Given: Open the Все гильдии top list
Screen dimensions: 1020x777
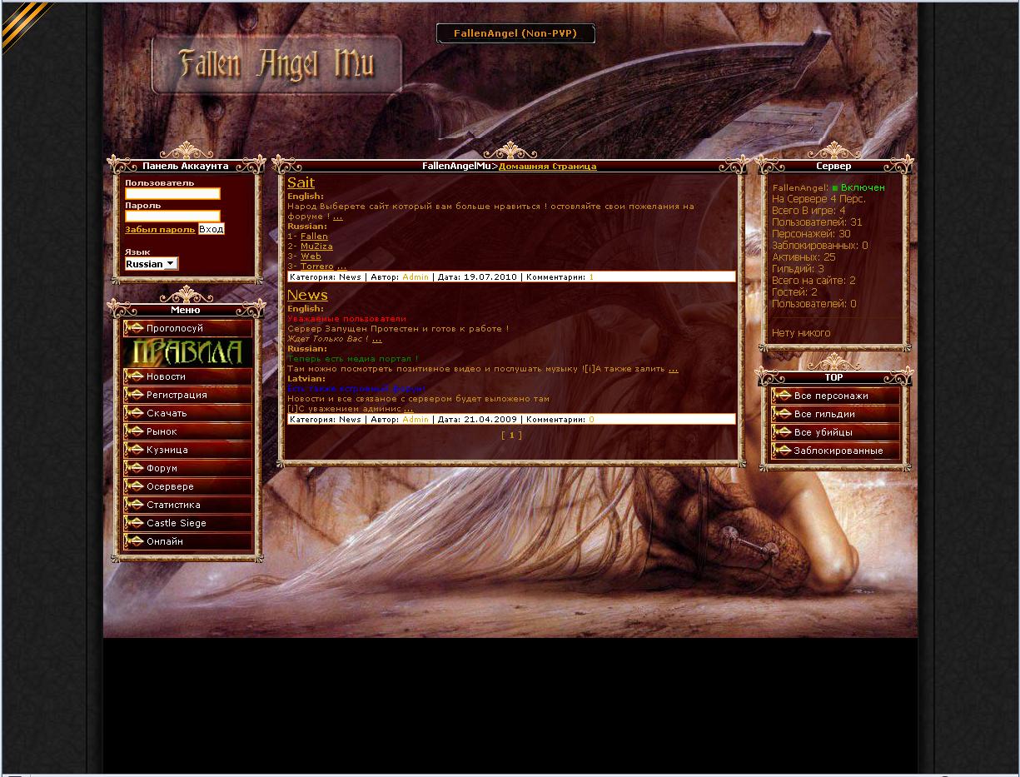Looking at the screenshot, I should [x=835, y=414].
